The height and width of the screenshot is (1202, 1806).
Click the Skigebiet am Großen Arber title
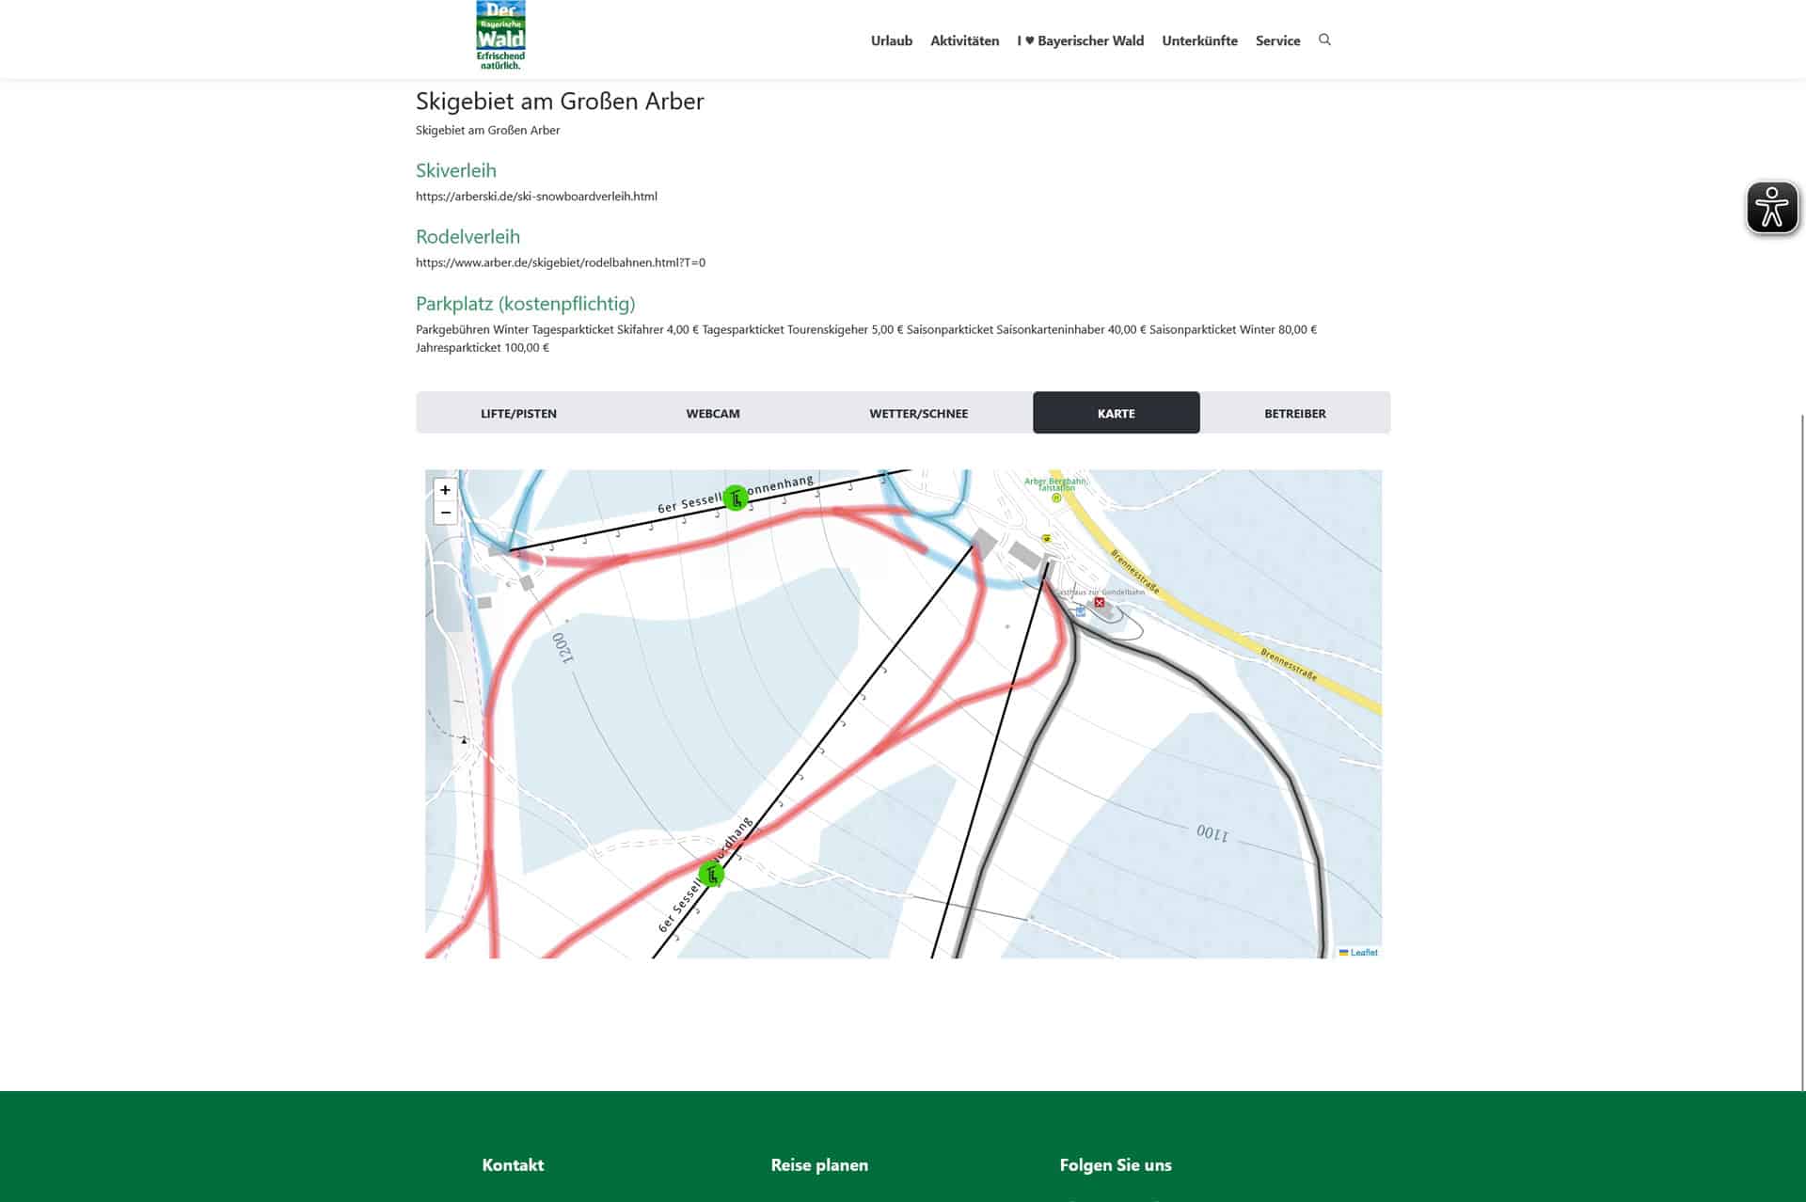[560, 101]
